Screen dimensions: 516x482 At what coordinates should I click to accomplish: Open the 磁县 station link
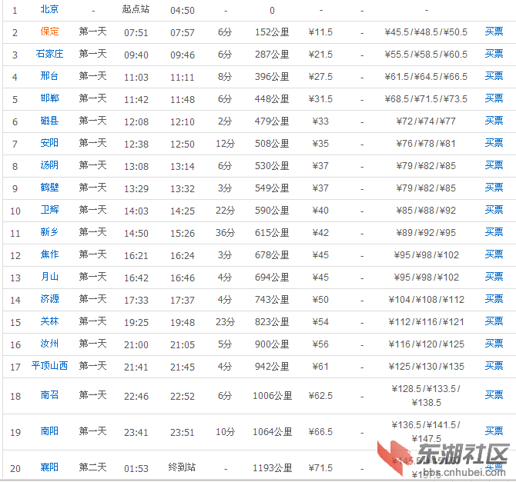coord(49,121)
